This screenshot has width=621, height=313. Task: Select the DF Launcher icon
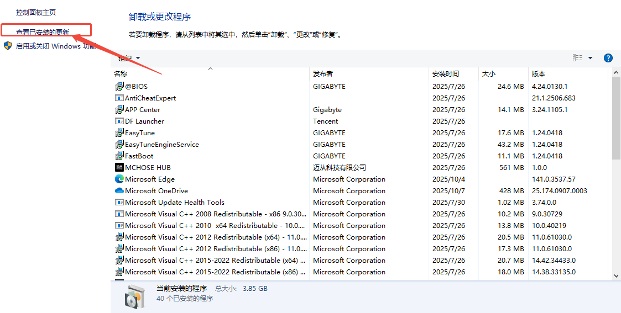(x=119, y=121)
